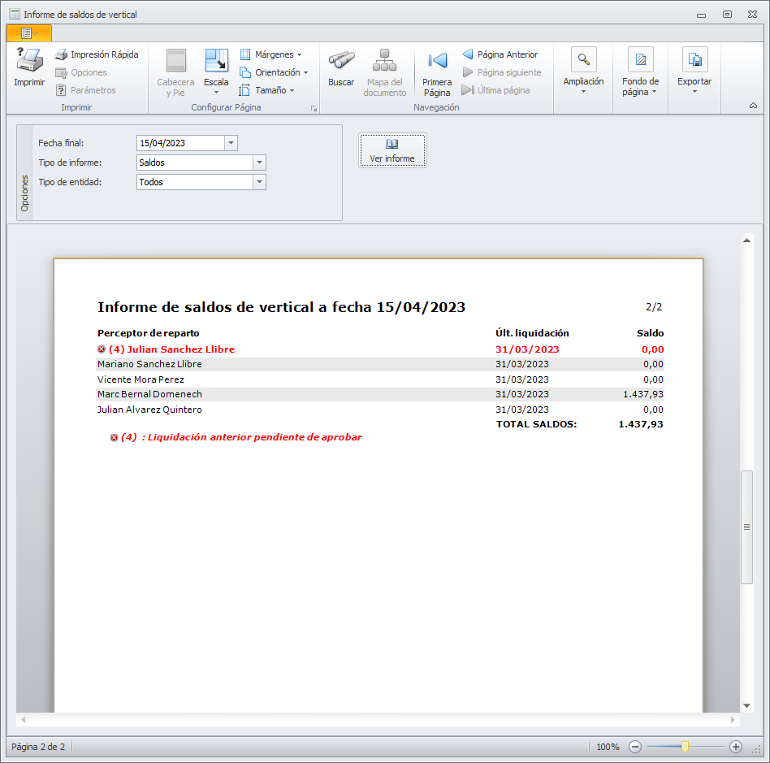Click 'Página 2 de 2' in the status bar
The height and width of the screenshot is (763, 770).
(x=38, y=748)
